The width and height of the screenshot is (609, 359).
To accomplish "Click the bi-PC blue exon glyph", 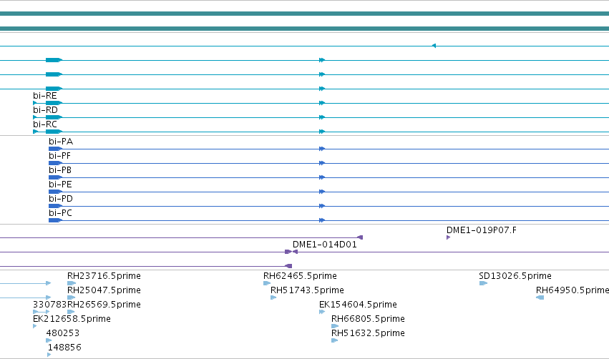I will [x=55, y=220].
